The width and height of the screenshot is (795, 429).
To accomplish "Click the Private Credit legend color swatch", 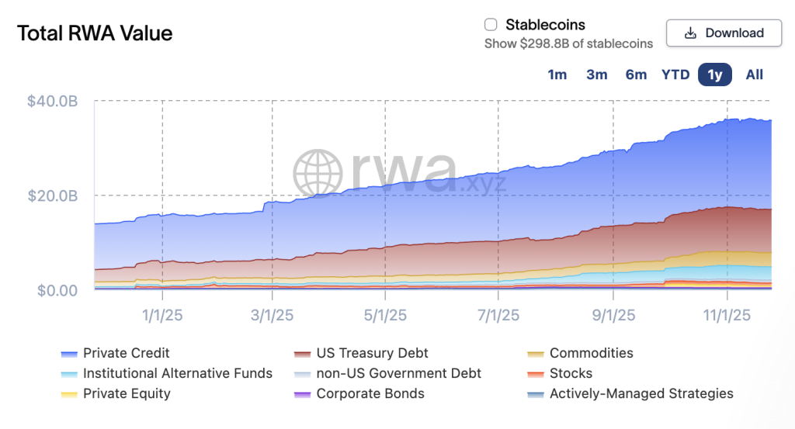I will coord(69,354).
